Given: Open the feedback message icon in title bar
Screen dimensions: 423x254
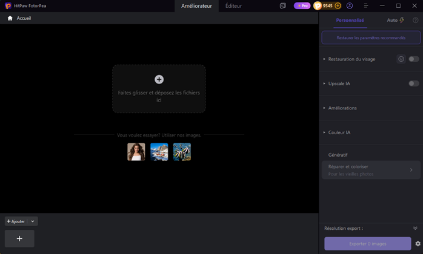Looking at the screenshot, I should tap(283, 5).
